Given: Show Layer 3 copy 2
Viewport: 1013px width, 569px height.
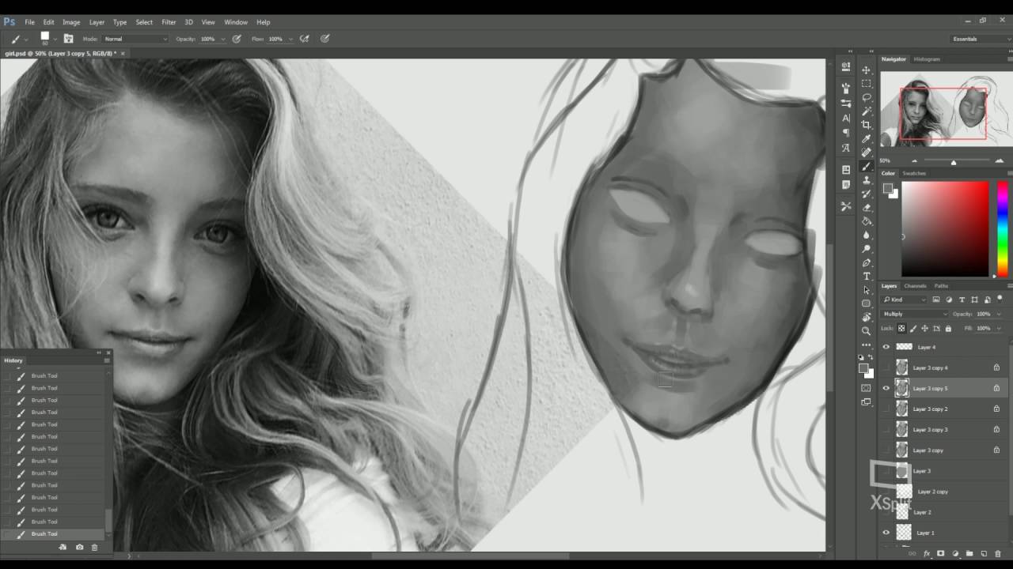Looking at the screenshot, I should pos(886,409).
